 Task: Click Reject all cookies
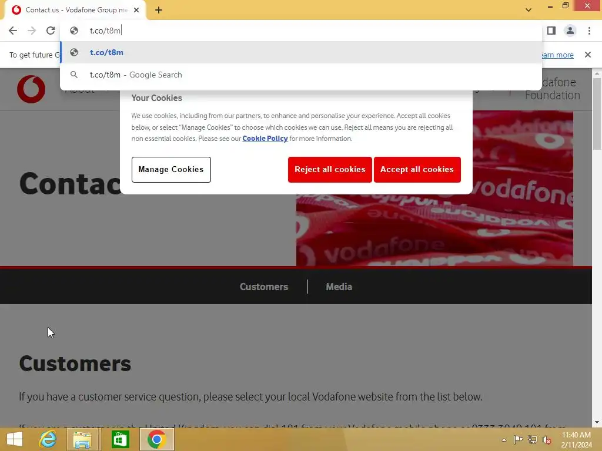[x=330, y=170]
